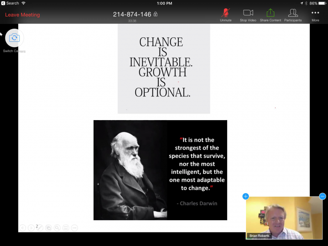Tap the Change Is Inevitable quote image
This screenshot has width=328, height=246.
coord(164,69)
